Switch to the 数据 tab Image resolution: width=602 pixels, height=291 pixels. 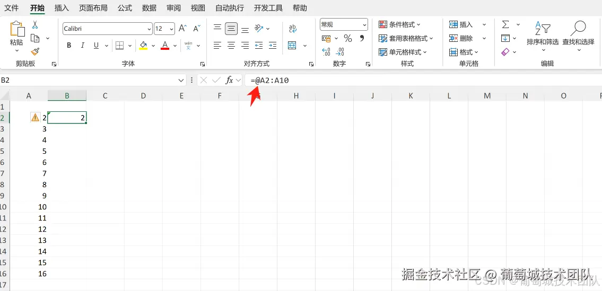tap(149, 7)
